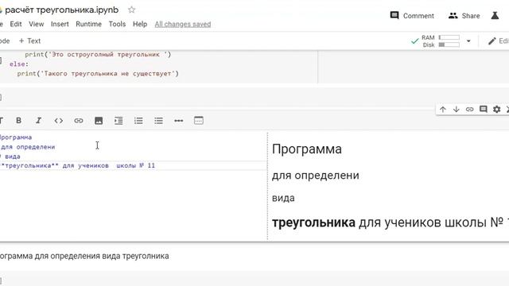Open the Tools menu

pyautogui.click(x=117, y=24)
